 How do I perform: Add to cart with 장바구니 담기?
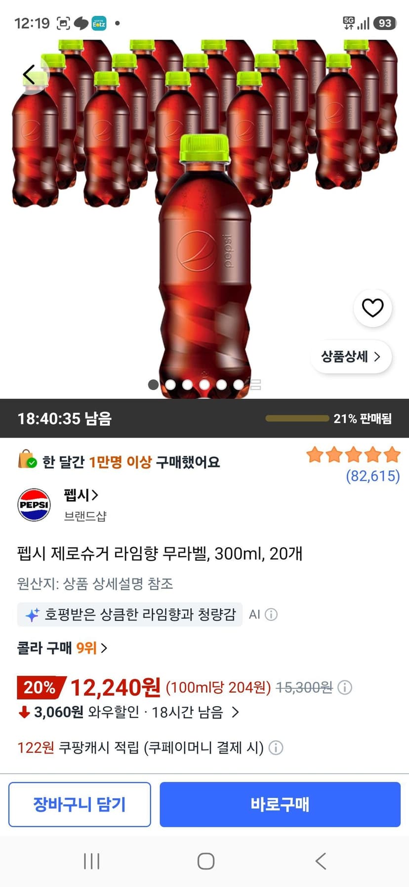80,804
